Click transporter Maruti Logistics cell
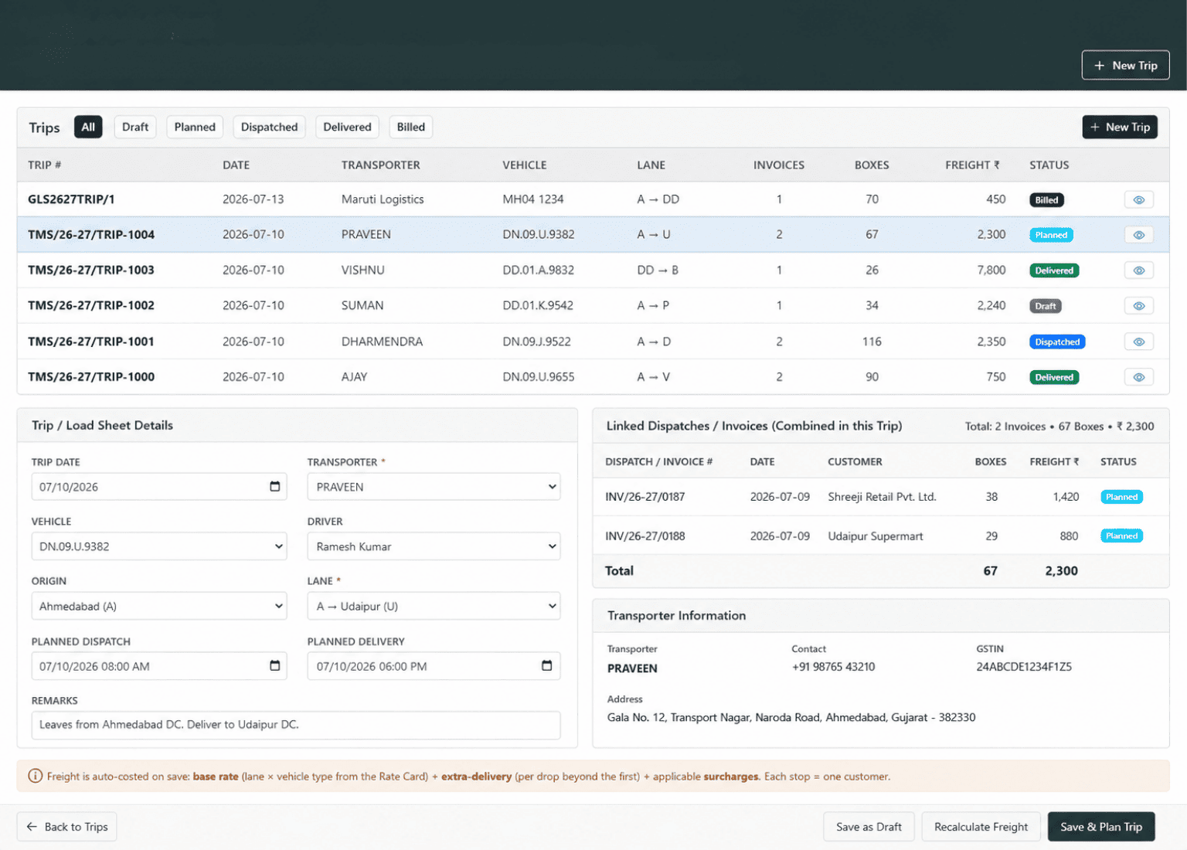 [383, 199]
